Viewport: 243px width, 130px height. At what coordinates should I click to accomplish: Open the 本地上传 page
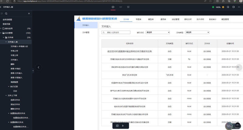[14, 51]
